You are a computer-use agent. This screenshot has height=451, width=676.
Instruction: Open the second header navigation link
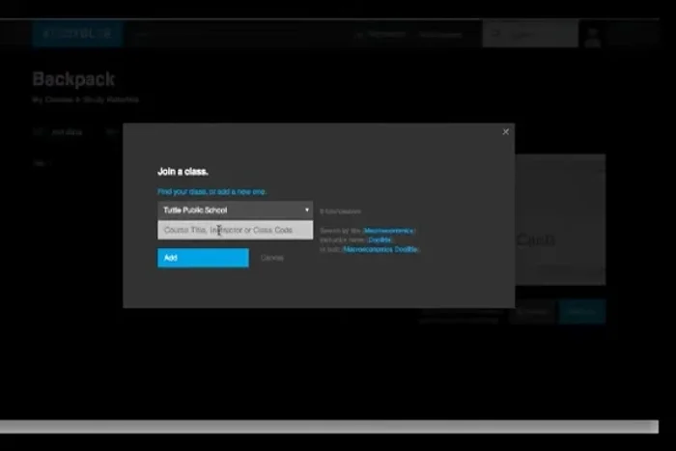pos(439,35)
